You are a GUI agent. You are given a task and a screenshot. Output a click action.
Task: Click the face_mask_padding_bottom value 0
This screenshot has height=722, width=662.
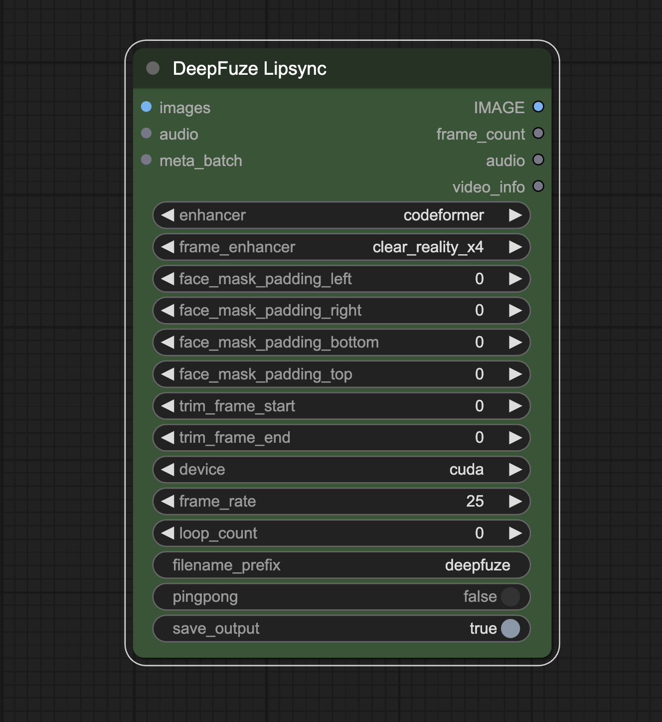pyautogui.click(x=480, y=343)
